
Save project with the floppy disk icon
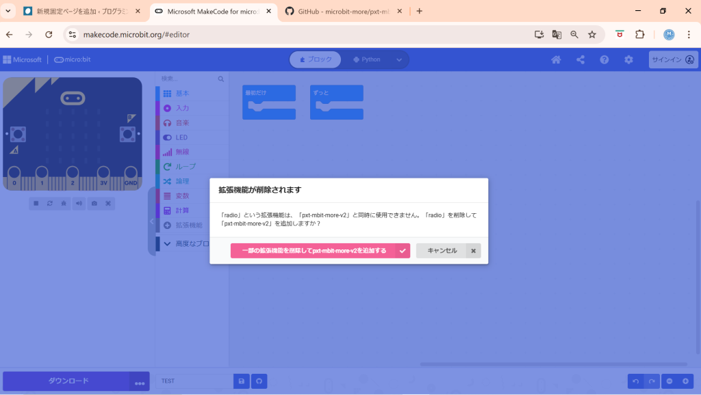click(241, 381)
